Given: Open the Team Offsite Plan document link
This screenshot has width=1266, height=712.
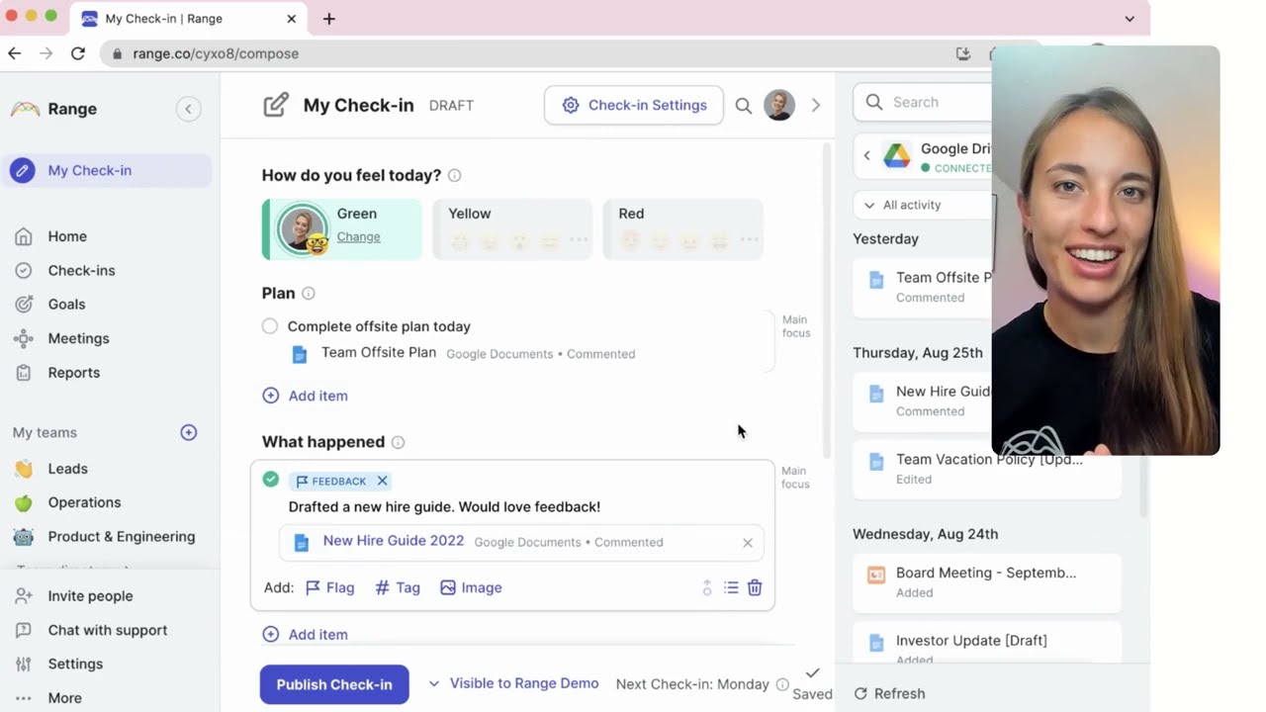Looking at the screenshot, I should pos(379,353).
